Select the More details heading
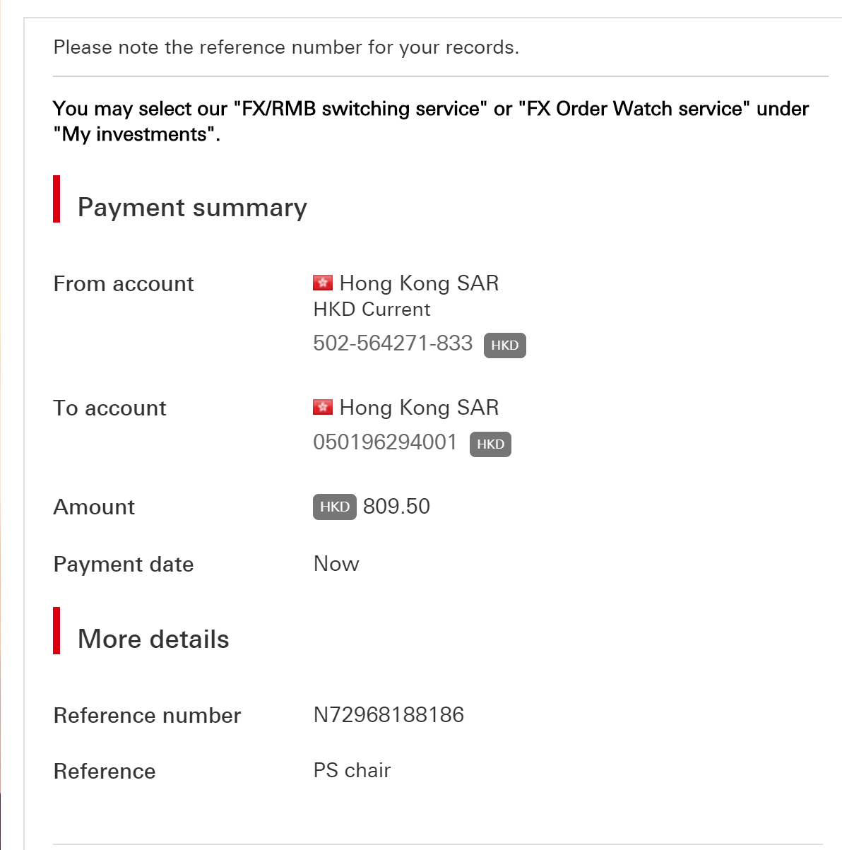Viewport: 842px width, 850px height. (x=153, y=639)
